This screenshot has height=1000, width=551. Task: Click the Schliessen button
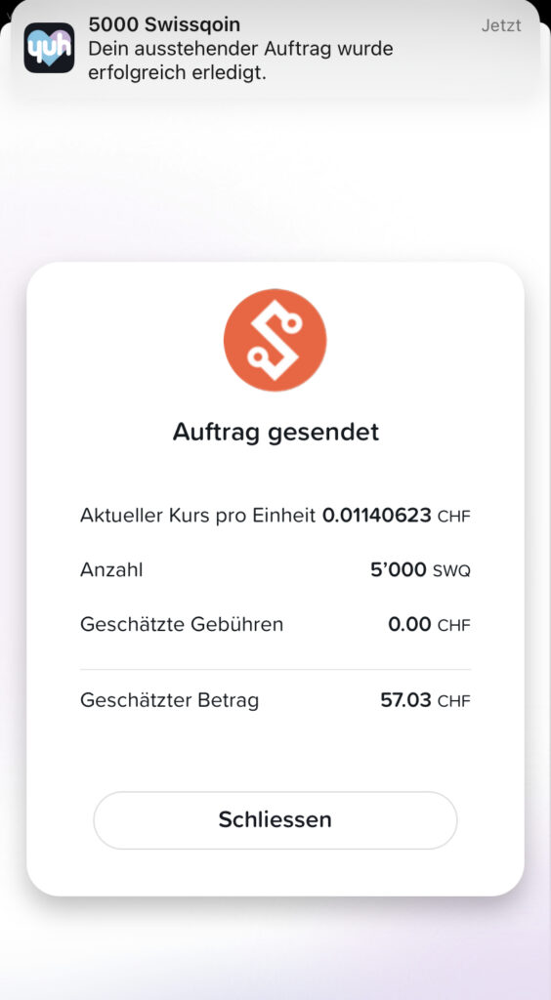(275, 819)
